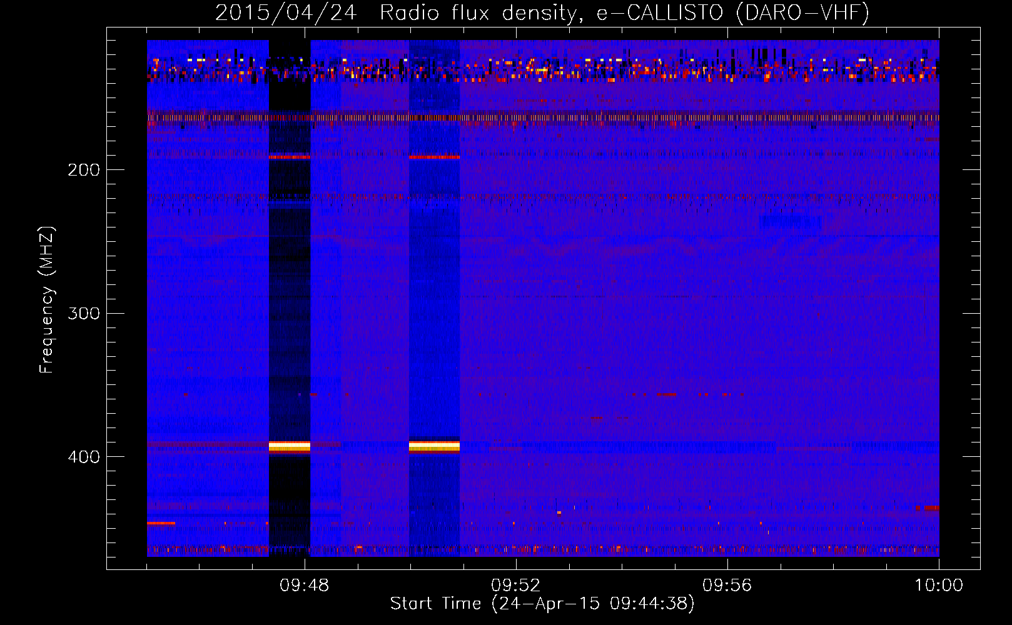Click the plot title "2015/04/24 Radio flux density, e-CALLISTO (DARO-VHF)"

click(x=542, y=12)
